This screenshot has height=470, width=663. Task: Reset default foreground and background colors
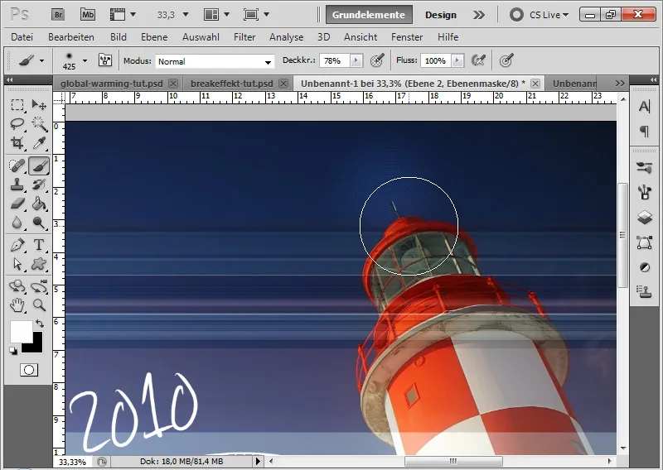13,351
